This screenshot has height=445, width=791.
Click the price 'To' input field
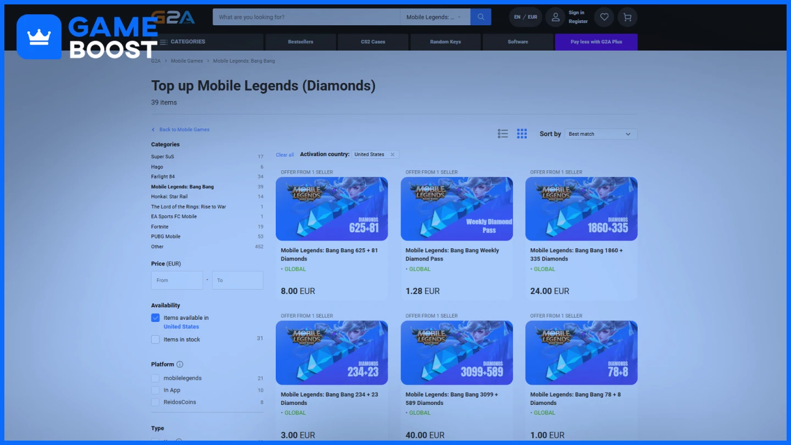(238, 280)
